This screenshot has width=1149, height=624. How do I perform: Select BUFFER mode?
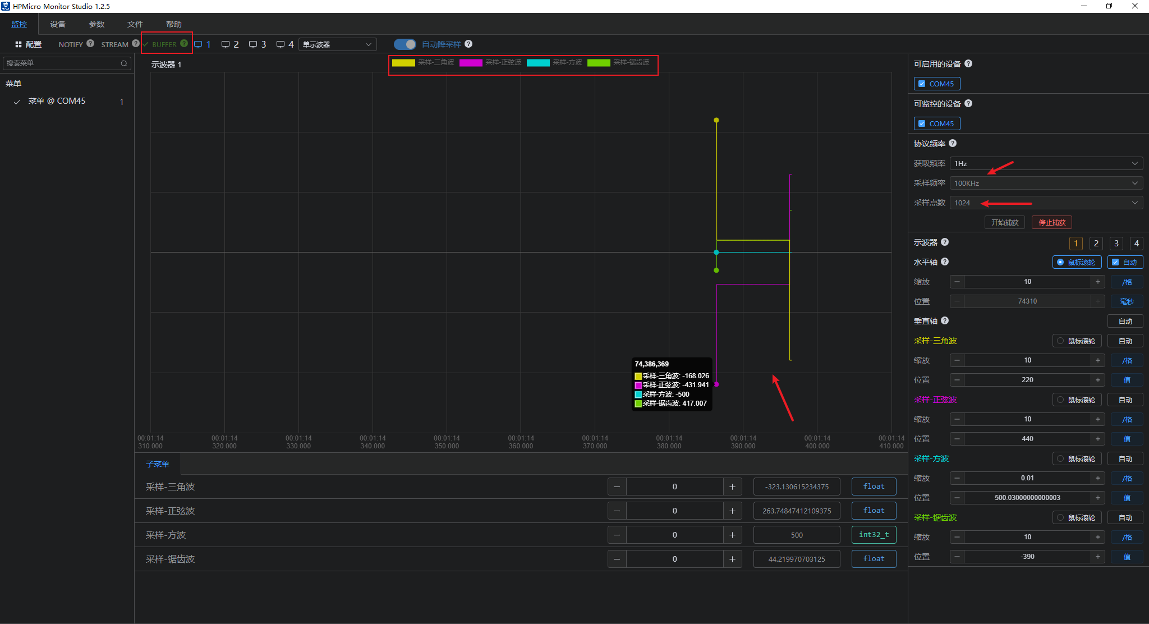pyautogui.click(x=164, y=44)
